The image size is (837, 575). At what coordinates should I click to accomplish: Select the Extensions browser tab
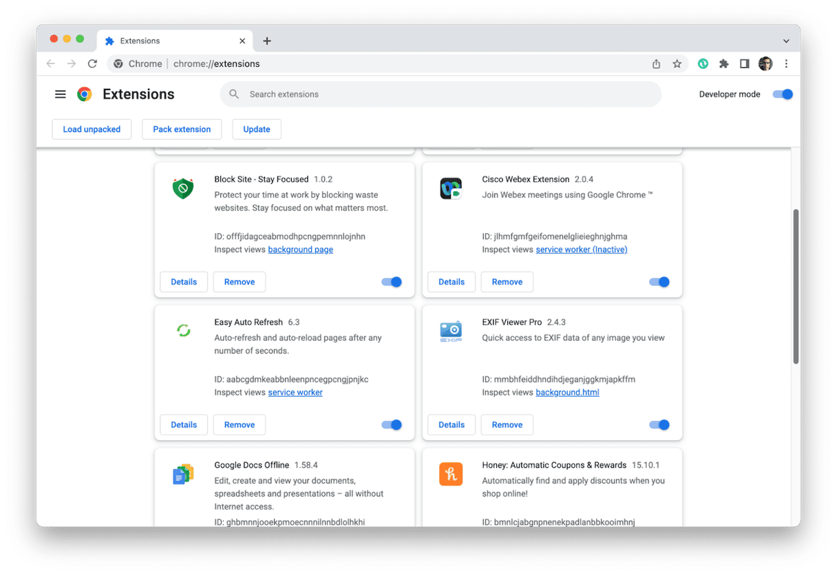tap(172, 41)
